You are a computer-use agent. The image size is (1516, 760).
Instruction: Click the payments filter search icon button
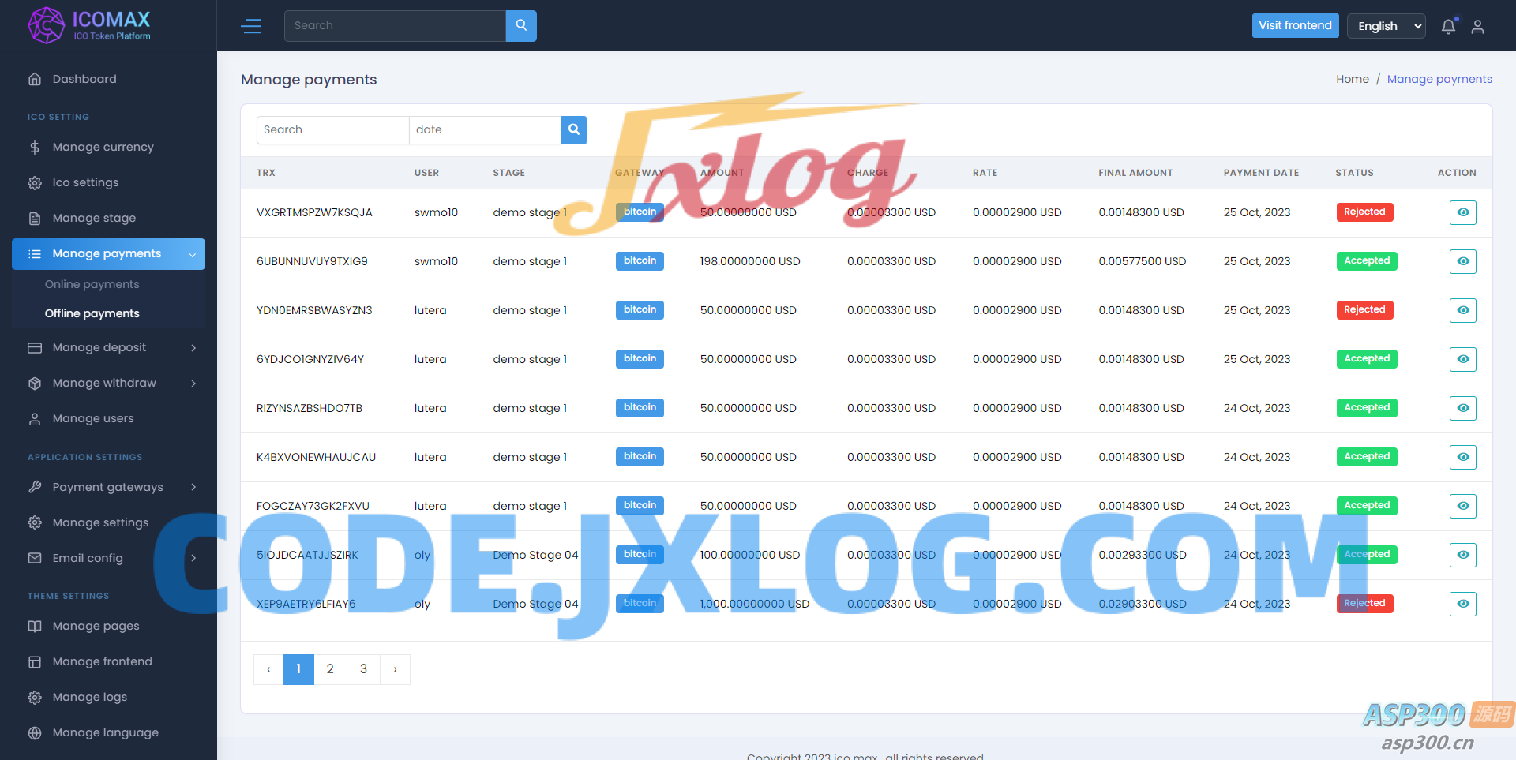pos(574,130)
